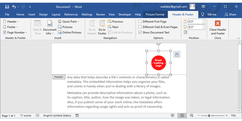Click the Share button

pyautogui.click(x=230, y=14)
